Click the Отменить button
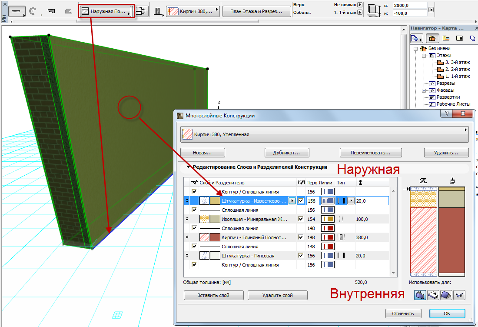478x327 pixels. point(403,313)
